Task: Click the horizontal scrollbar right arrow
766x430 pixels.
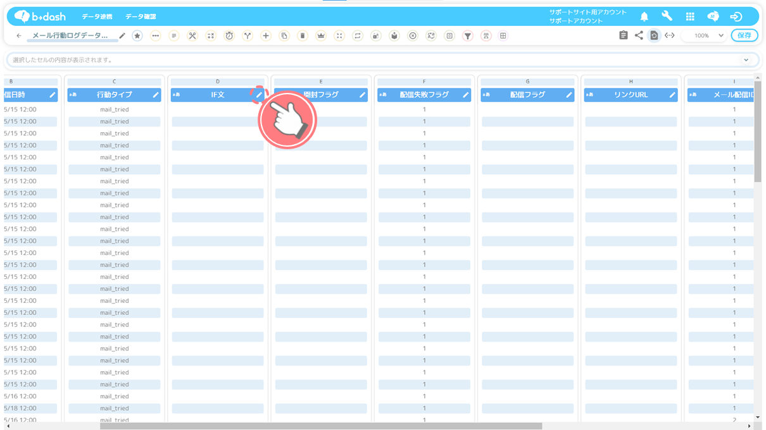Action: click(x=750, y=426)
